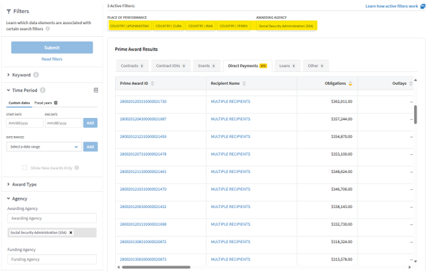
Task: Switch to Fiscal years tab
Action: click(45, 102)
